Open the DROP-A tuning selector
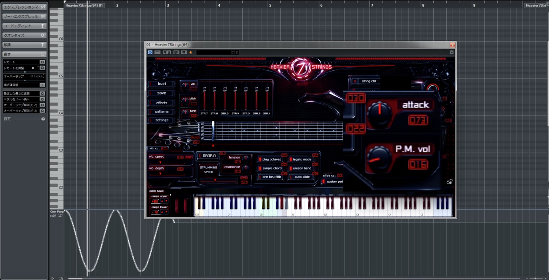The height and width of the screenshot is (280, 549). (x=208, y=156)
